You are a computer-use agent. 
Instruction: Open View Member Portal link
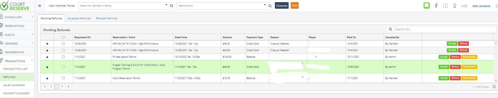pos(62,6)
